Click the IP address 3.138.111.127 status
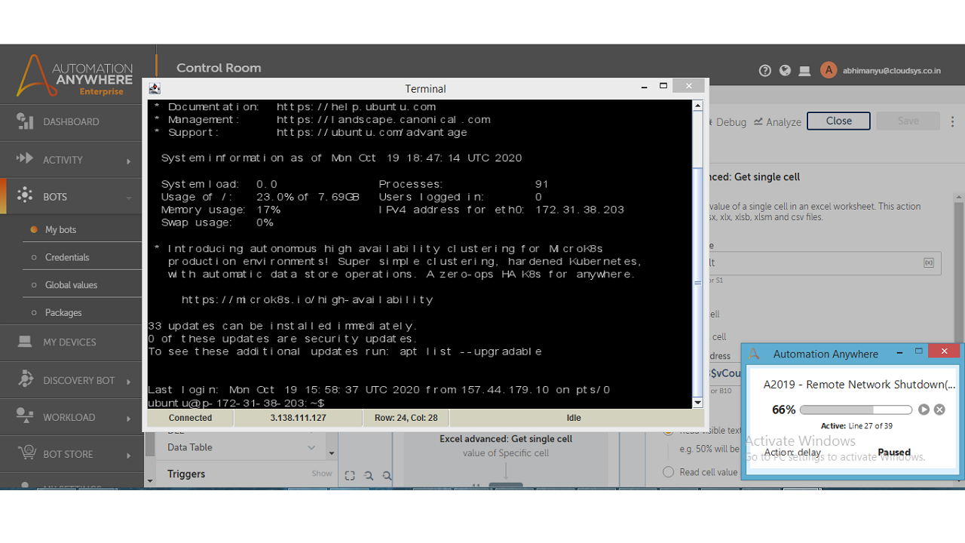The image size is (965, 543). pyautogui.click(x=299, y=418)
